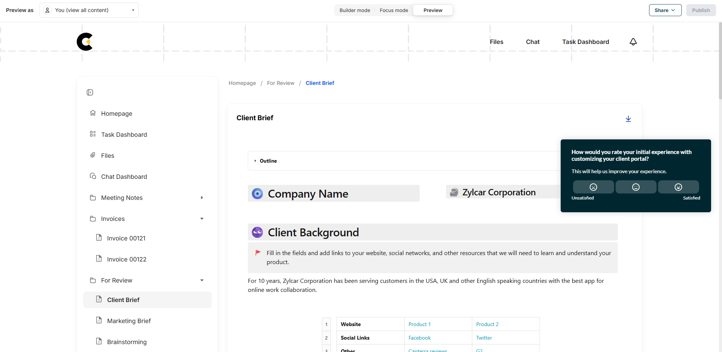Collapse the sidebar using the panel icon
The image size is (722, 352).
[x=90, y=92]
